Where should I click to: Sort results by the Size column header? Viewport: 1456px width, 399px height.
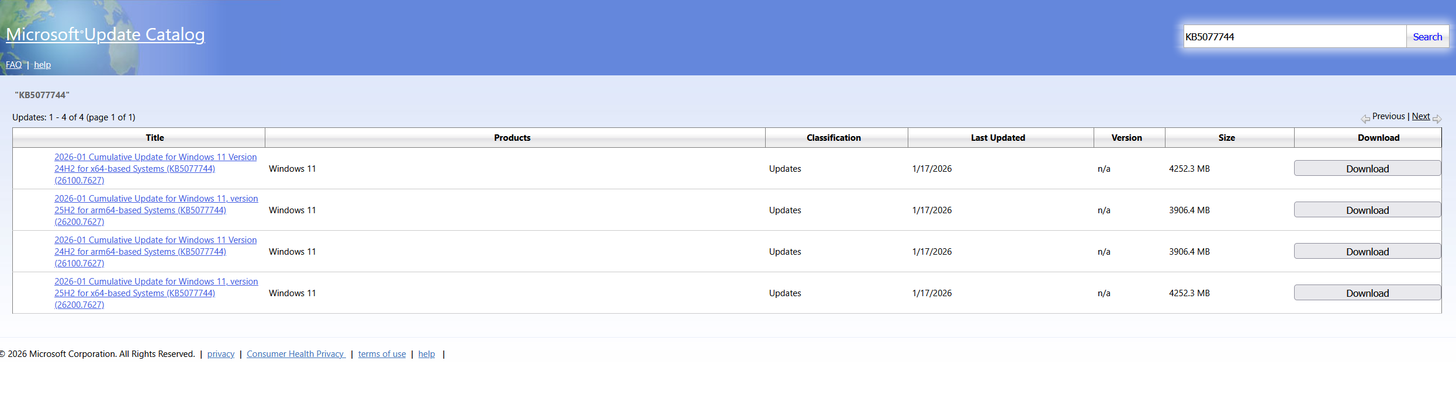click(x=1226, y=138)
